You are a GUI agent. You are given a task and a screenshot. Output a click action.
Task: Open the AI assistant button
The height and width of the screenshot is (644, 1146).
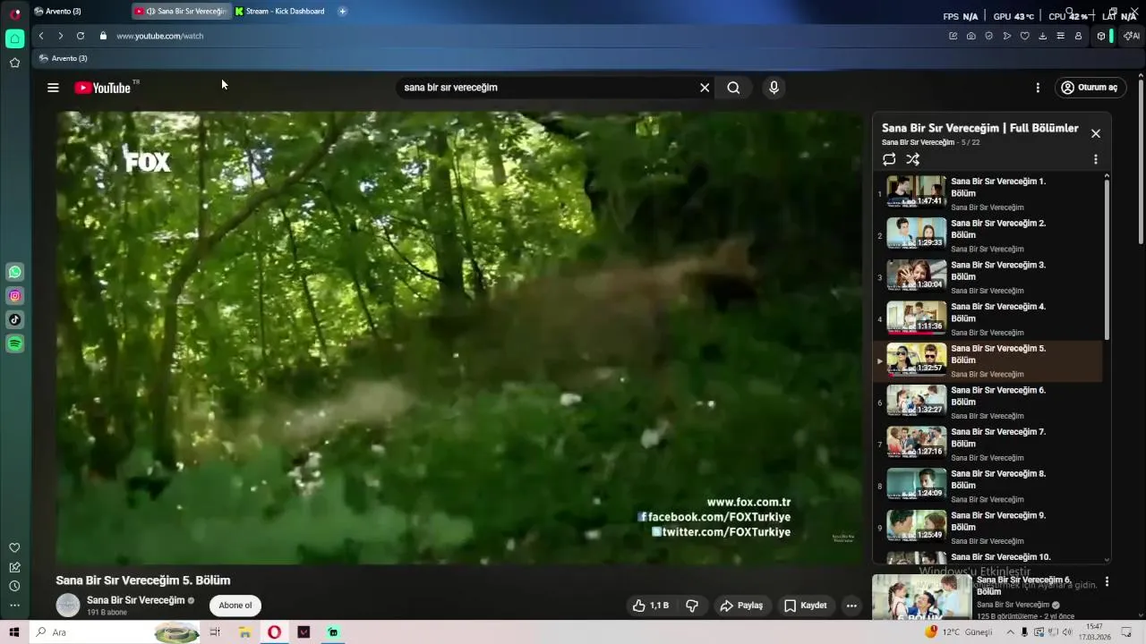[1131, 36]
